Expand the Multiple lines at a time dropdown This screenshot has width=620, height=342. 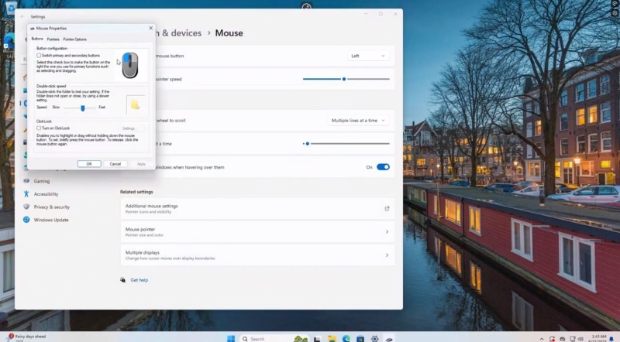click(x=358, y=121)
